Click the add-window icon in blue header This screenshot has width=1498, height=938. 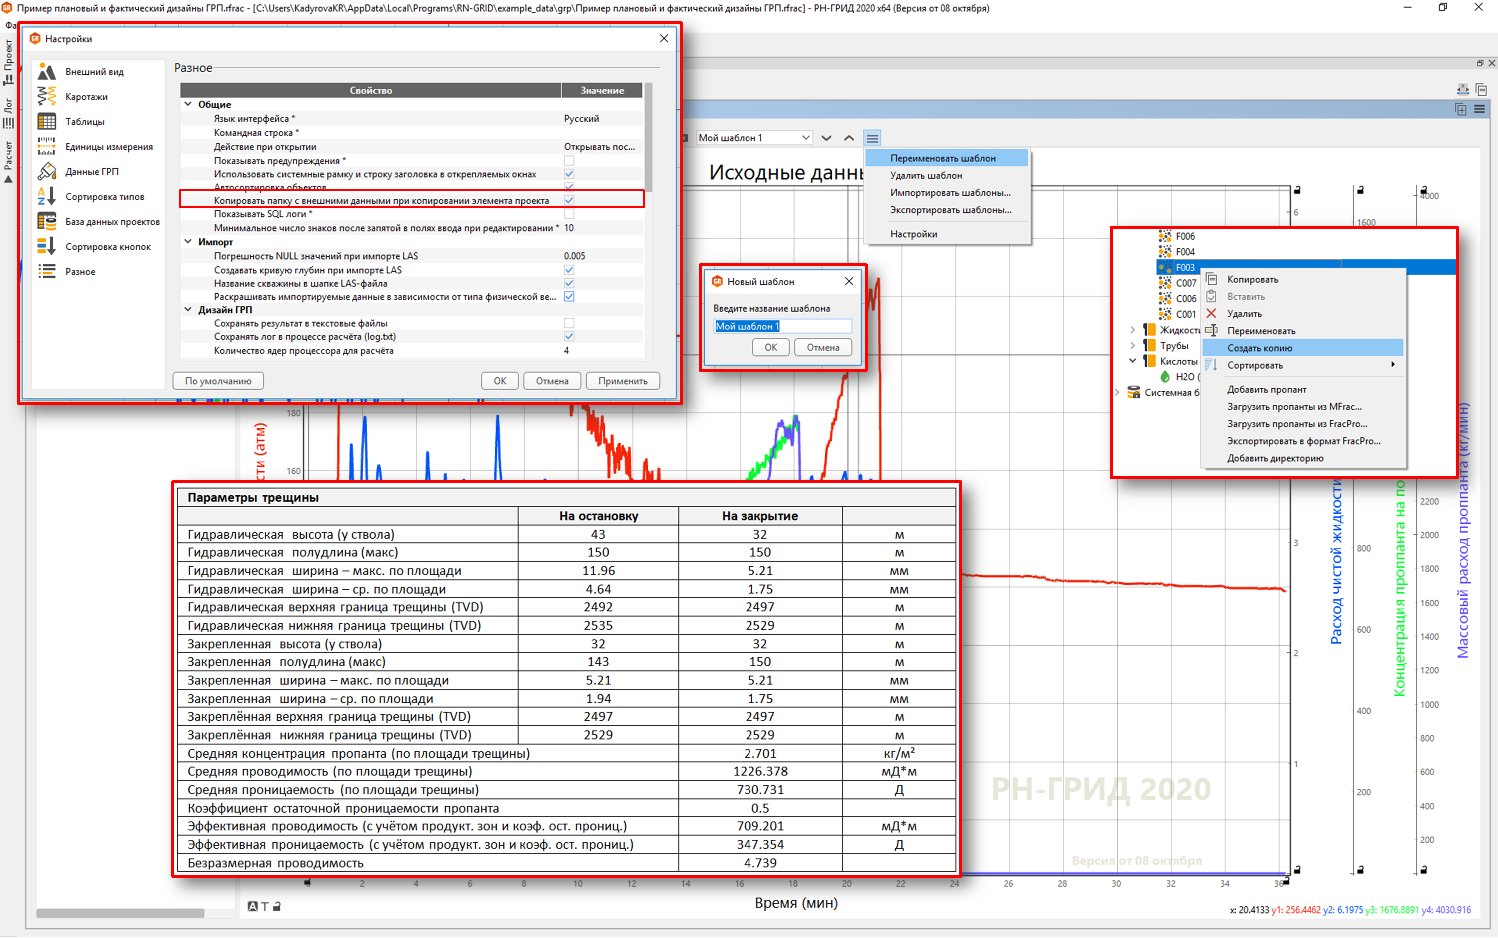tap(1460, 109)
